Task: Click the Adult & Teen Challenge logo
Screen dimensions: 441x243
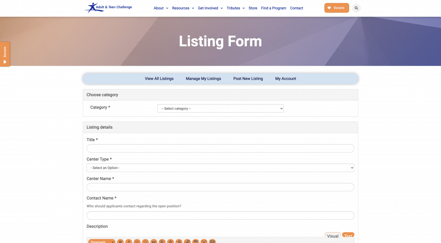Action: point(108,8)
